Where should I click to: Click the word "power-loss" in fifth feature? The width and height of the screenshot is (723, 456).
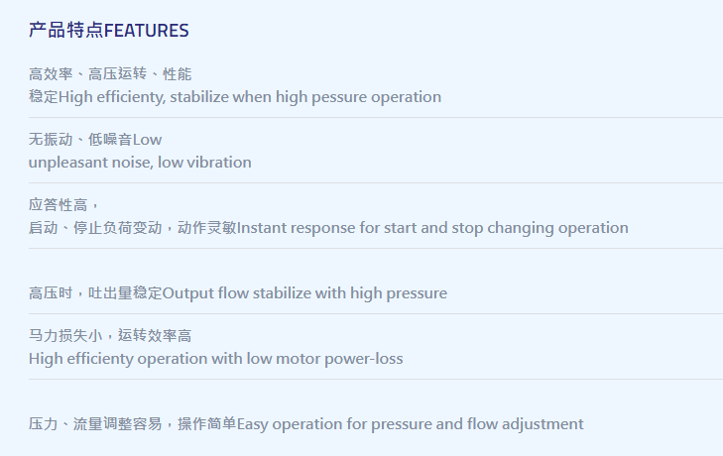pos(364,359)
